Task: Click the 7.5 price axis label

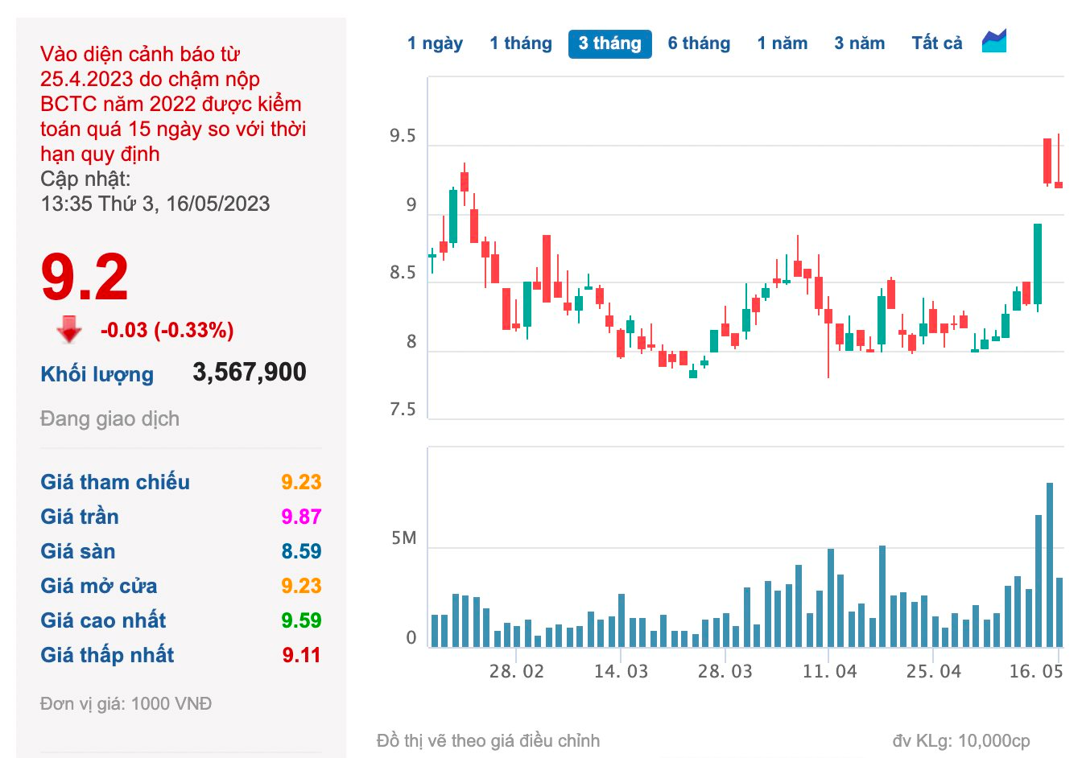Action: click(x=403, y=410)
